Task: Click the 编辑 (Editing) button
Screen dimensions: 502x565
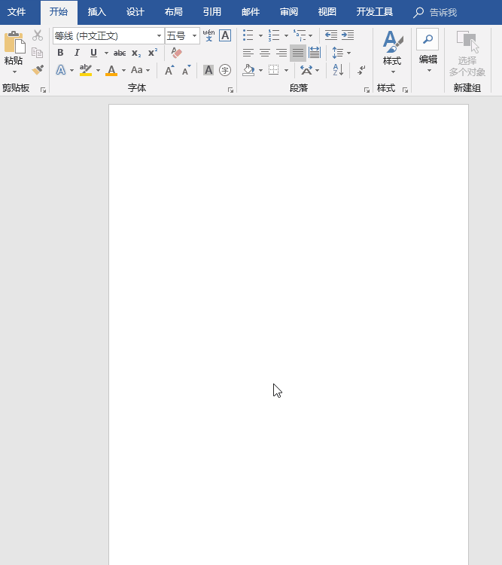Action: tap(427, 50)
